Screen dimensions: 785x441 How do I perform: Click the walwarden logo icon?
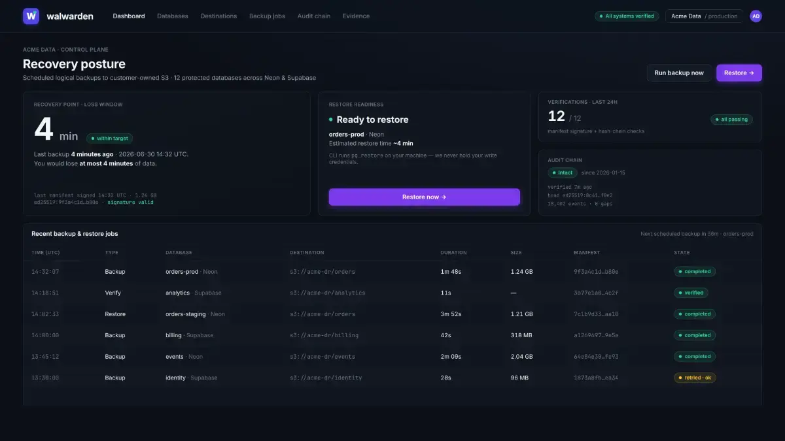31,16
